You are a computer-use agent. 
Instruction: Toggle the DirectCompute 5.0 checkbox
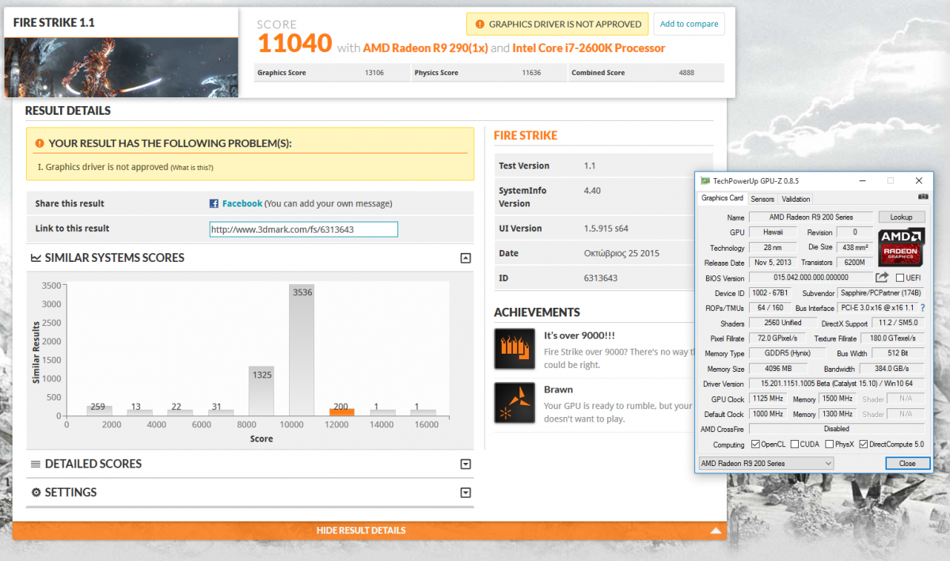pos(864,445)
